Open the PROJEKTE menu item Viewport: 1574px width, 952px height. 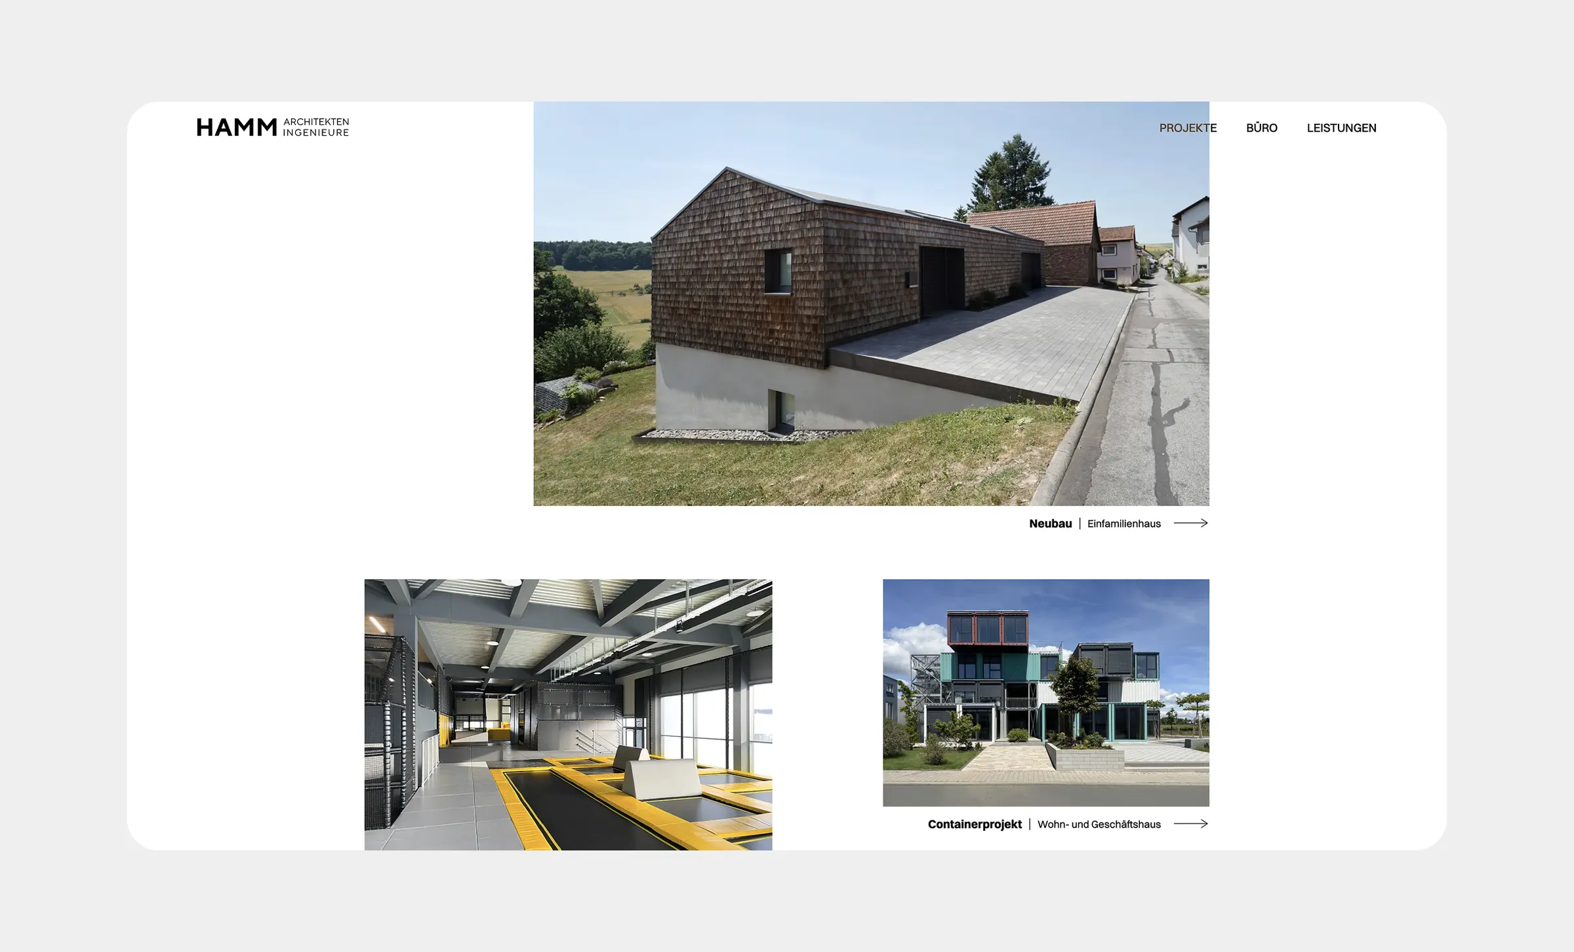pyautogui.click(x=1188, y=128)
